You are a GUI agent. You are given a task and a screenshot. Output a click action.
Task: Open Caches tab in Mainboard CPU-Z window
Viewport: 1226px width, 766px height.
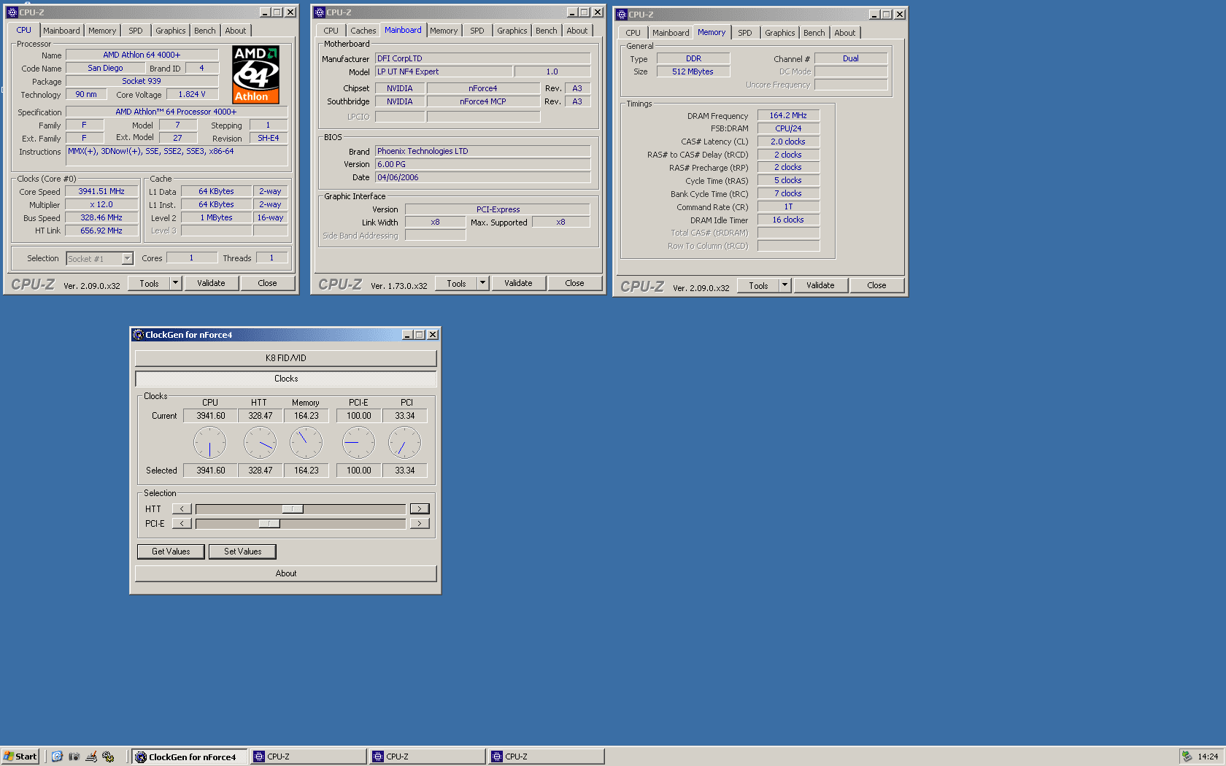363,31
